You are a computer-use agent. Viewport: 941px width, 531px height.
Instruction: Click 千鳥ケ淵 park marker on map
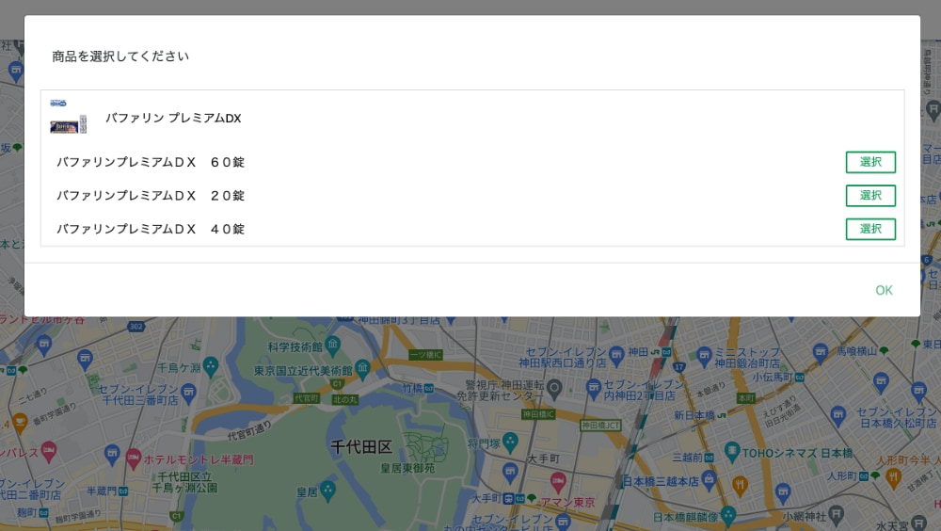coord(211,366)
